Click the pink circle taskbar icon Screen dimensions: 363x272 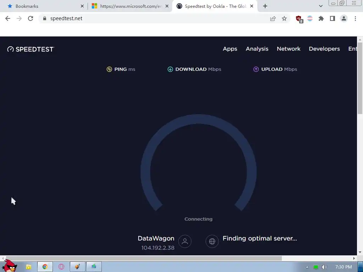click(61, 267)
